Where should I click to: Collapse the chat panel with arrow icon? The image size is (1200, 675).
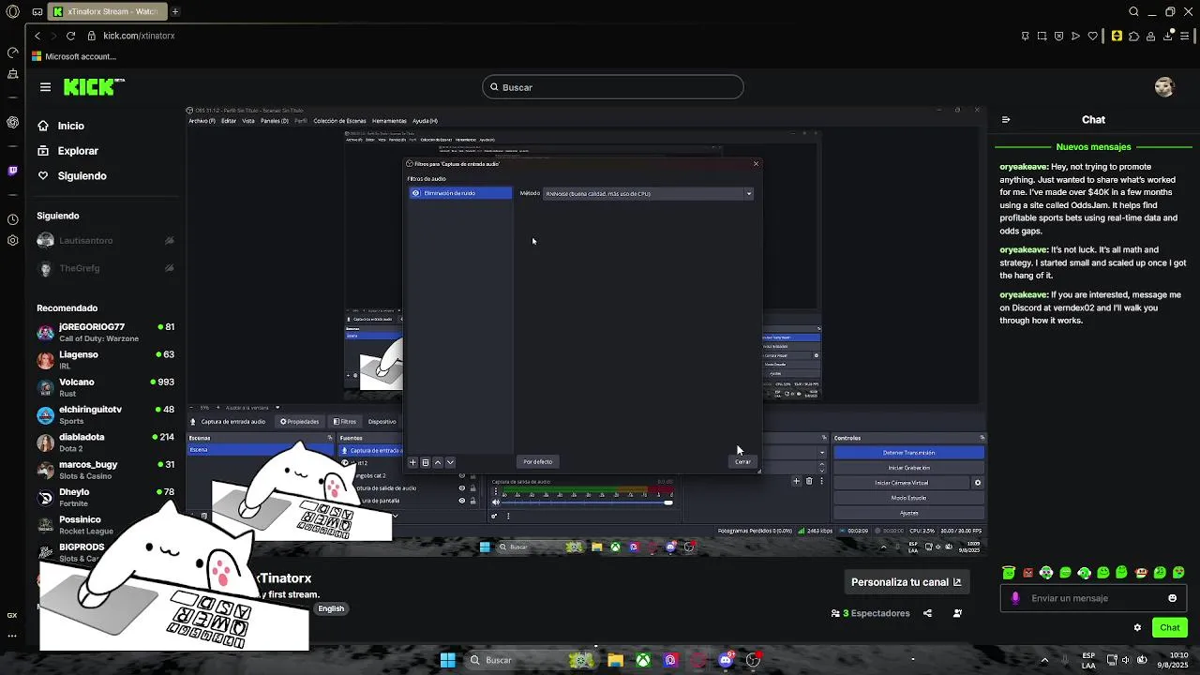(1006, 120)
